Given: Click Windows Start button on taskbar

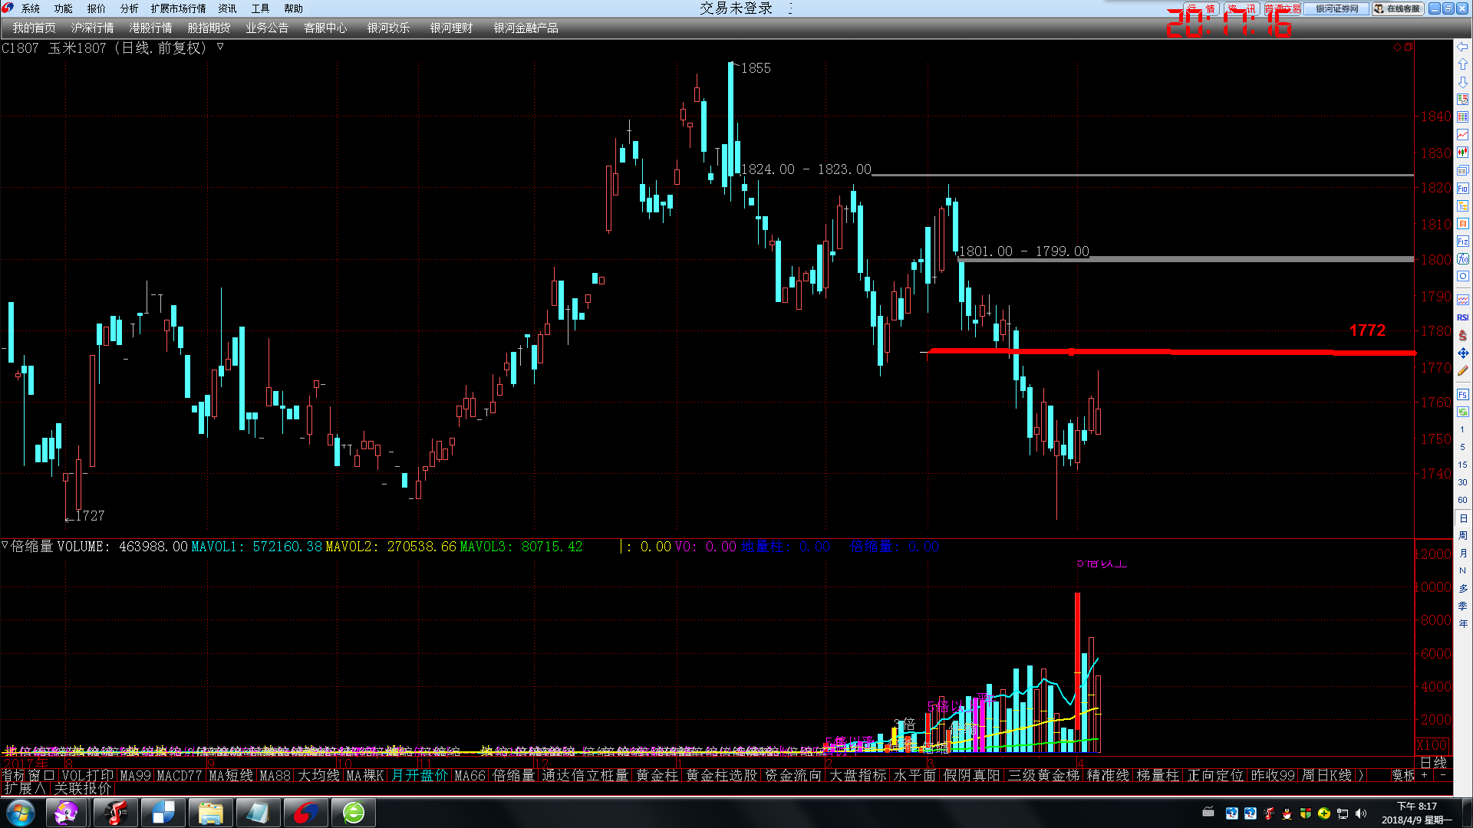Looking at the screenshot, I should click(x=20, y=813).
